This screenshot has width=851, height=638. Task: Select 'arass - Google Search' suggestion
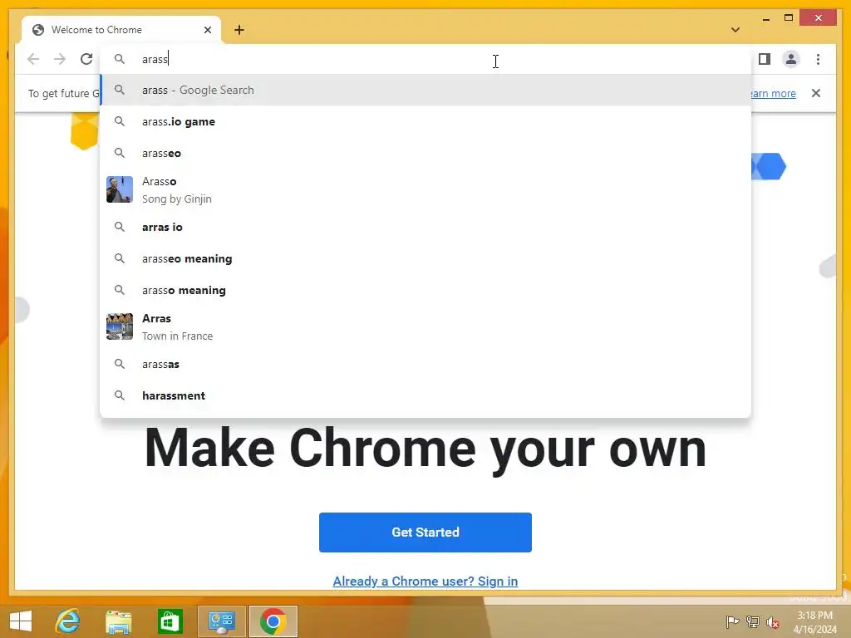pos(425,90)
